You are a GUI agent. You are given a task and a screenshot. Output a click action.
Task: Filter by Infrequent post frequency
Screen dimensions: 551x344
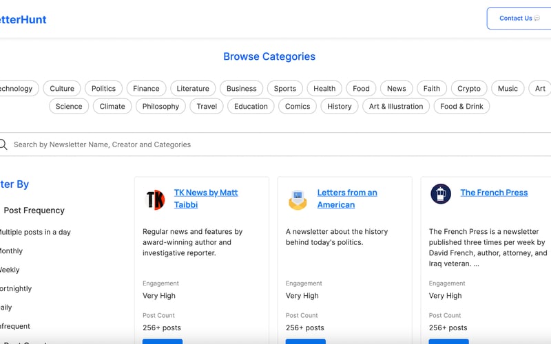(14, 326)
